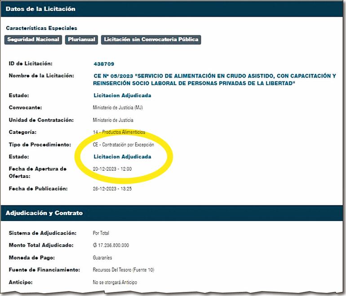Click the 26-12-2023 - 13:25 publication date
This screenshot has width=346, height=296.
coord(112,189)
